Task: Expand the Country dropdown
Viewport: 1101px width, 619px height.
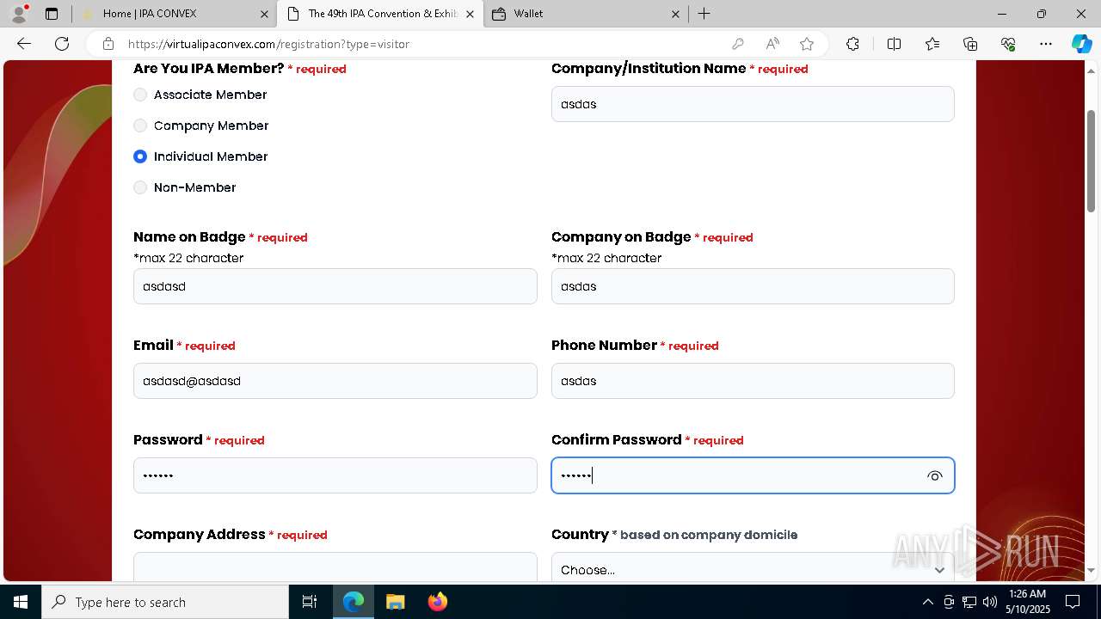Action: [x=753, y=567]
